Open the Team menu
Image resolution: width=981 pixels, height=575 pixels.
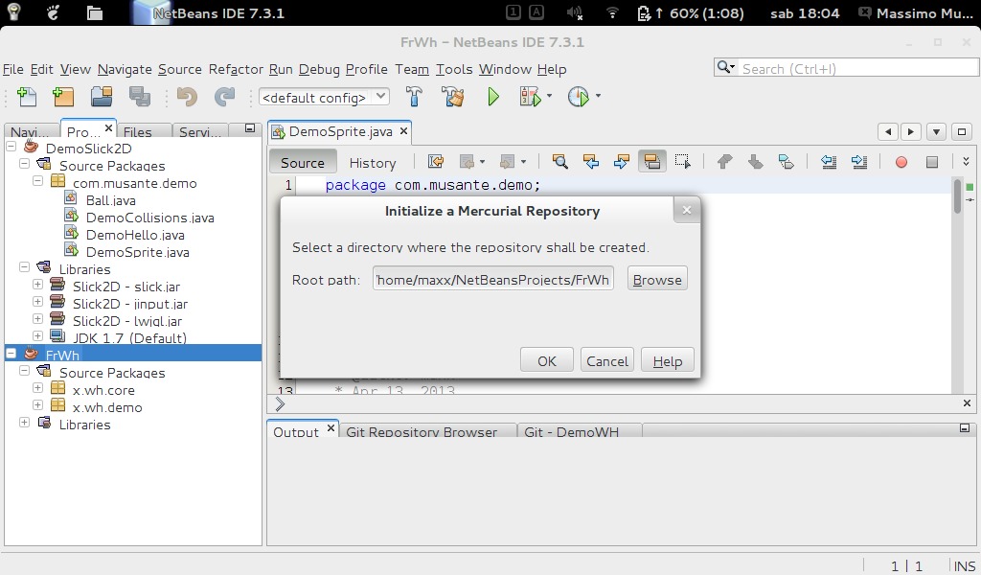click(412, 69)
